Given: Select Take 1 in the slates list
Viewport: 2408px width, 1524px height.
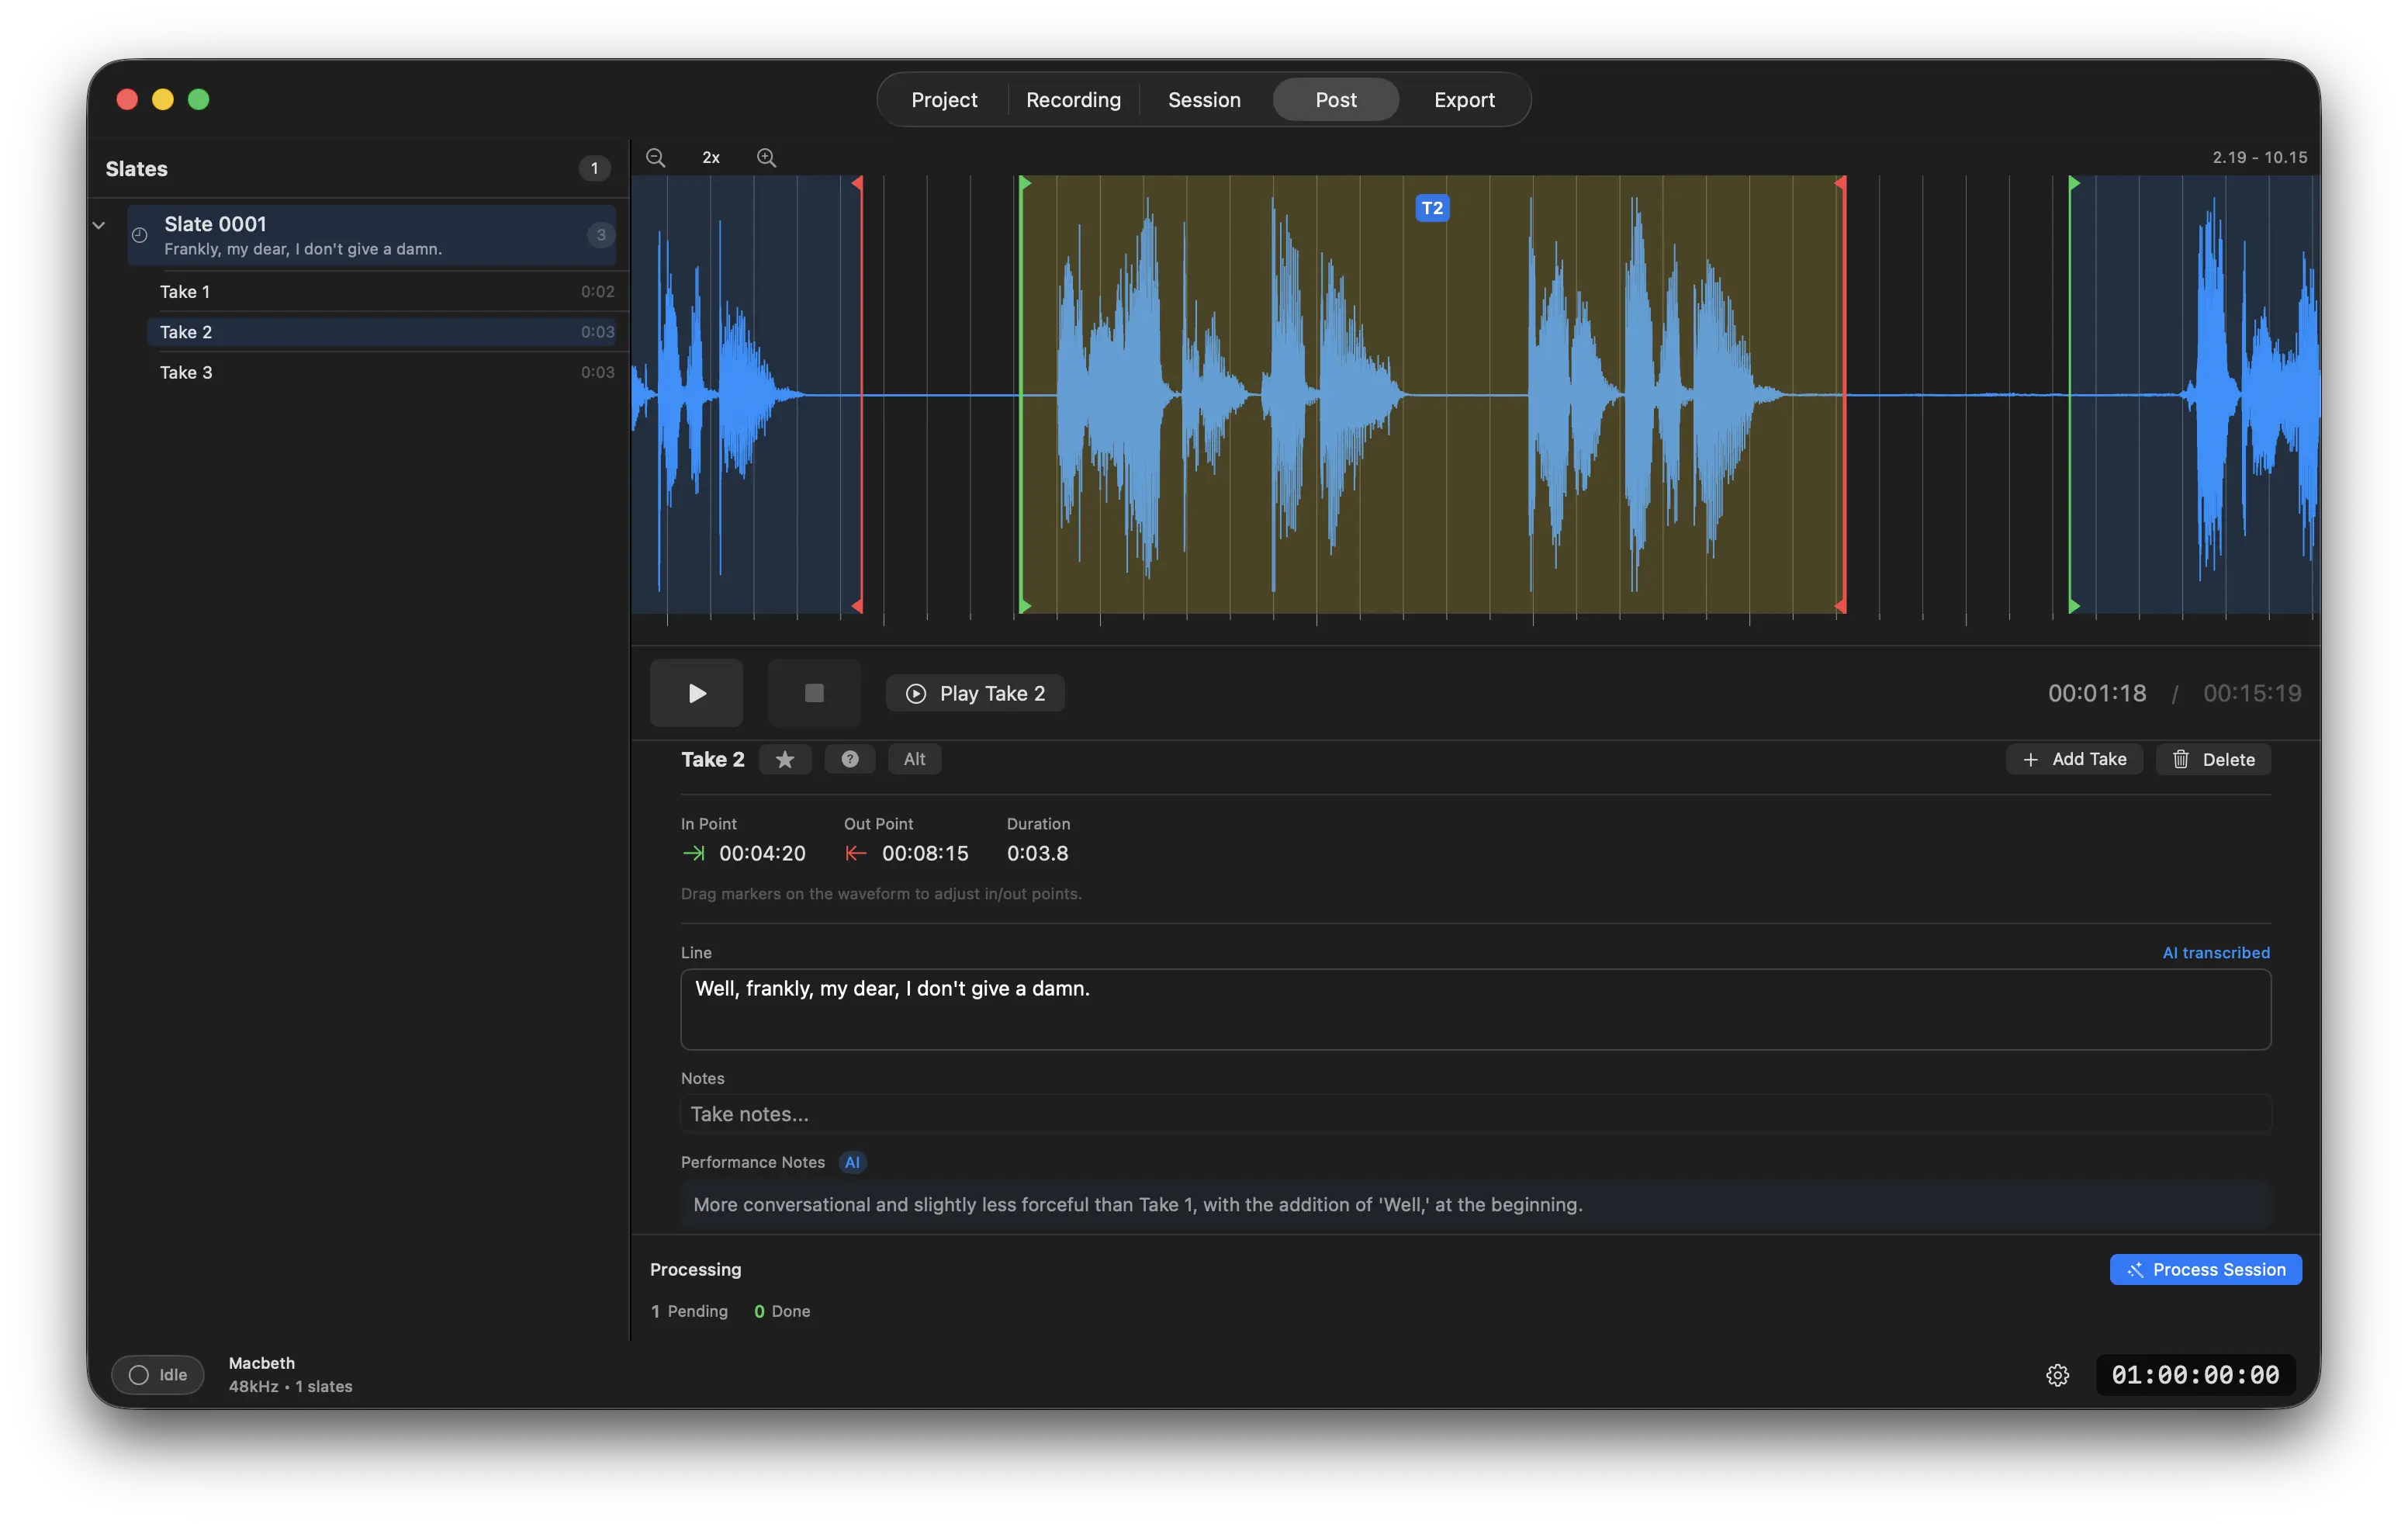Looking at the screenshot, I should (185, 292).
